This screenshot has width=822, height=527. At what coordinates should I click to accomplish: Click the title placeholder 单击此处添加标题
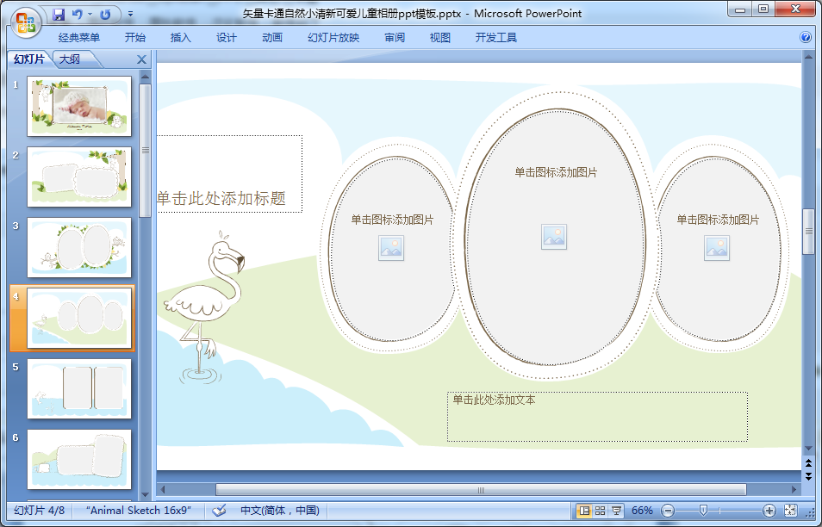(x=229, y=174)
